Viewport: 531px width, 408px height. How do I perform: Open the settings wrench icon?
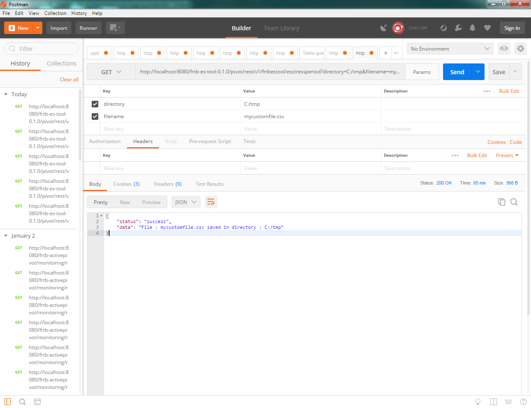[458, 28]
